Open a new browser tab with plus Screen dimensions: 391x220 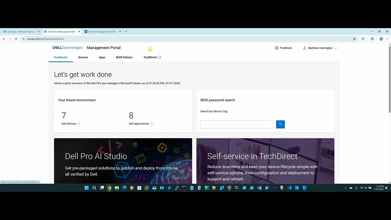[126, 31]
